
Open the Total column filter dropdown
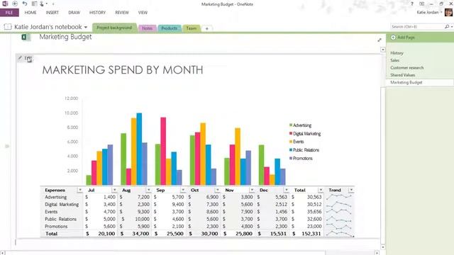[x=321, y=190]
